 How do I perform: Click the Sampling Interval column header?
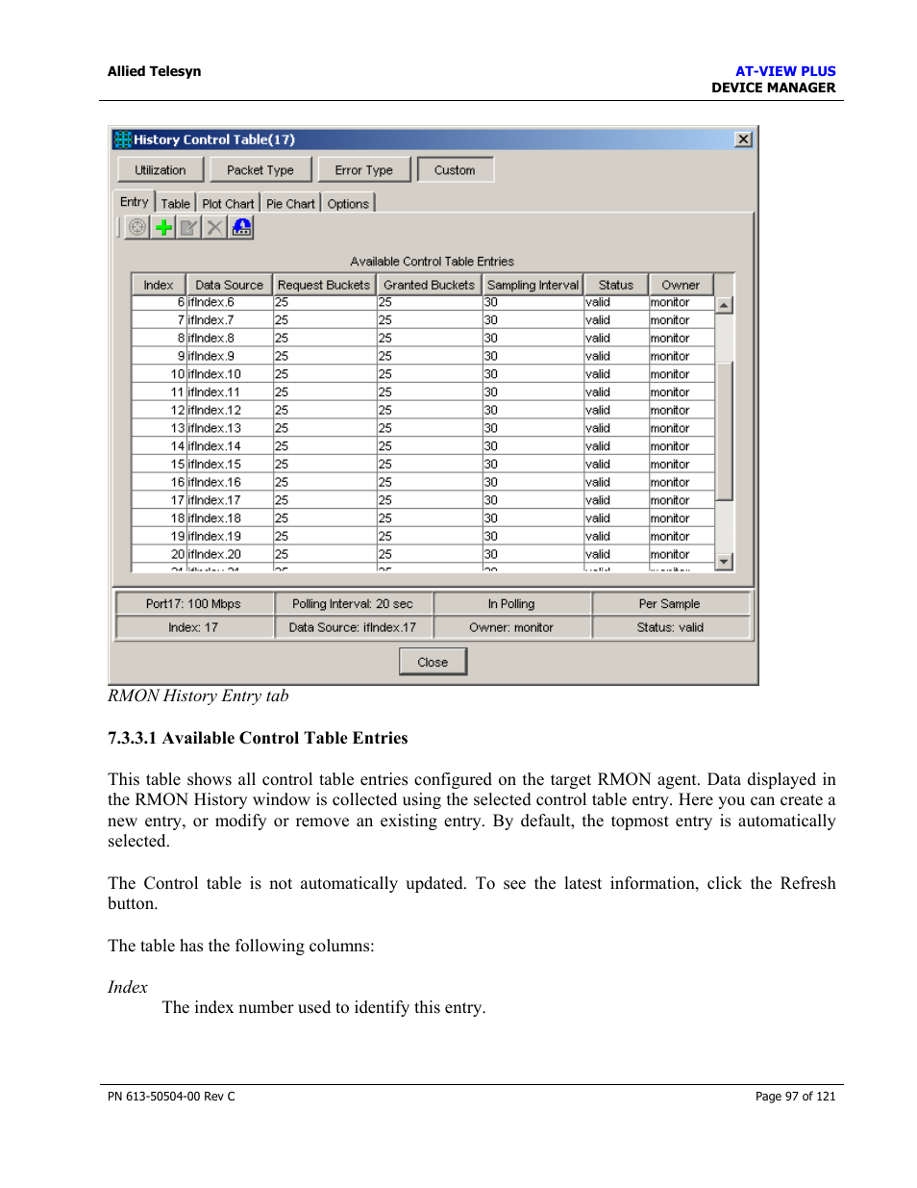(x=533, y=285)
